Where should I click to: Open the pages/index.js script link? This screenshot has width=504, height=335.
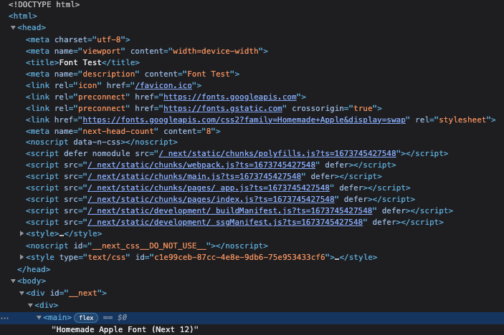(x=211, y=199)
